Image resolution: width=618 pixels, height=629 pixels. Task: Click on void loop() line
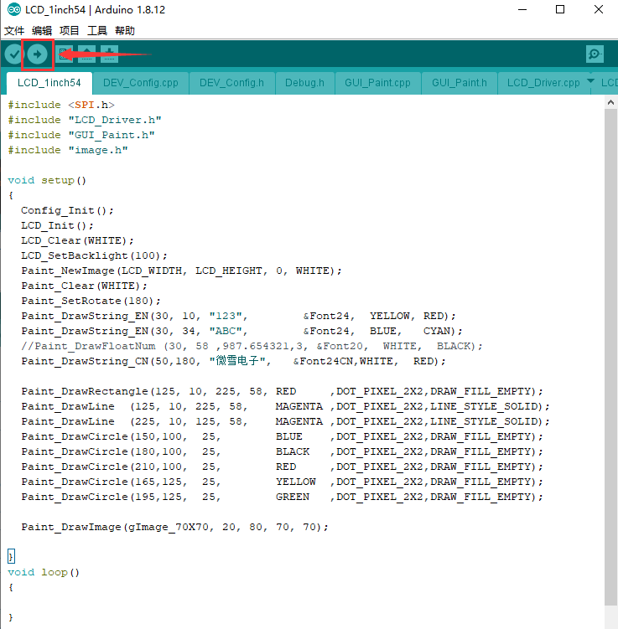(x=44, y=572)
